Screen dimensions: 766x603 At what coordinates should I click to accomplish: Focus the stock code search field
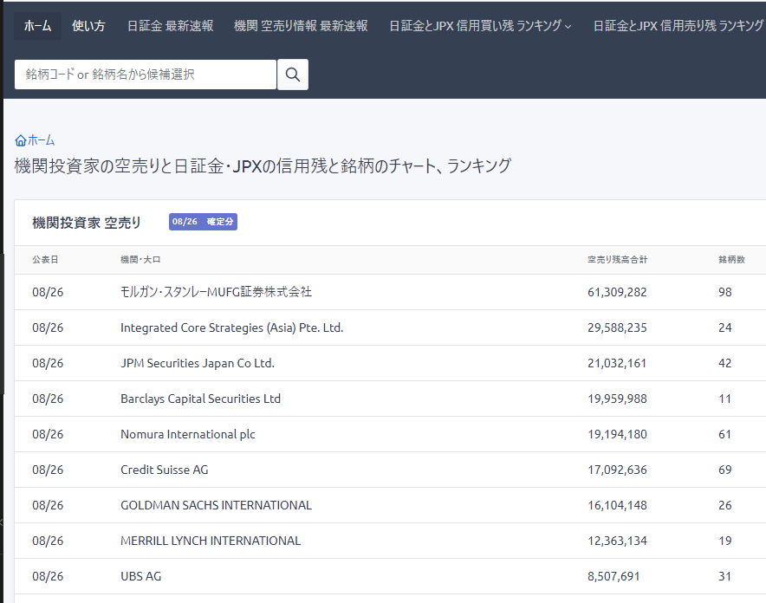pos(145,75)
